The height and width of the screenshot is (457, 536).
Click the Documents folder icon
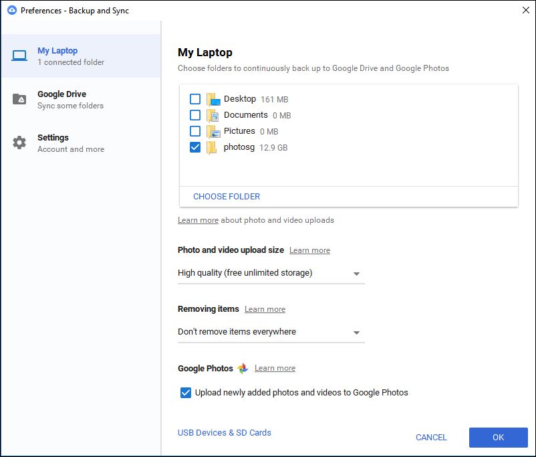213,115
